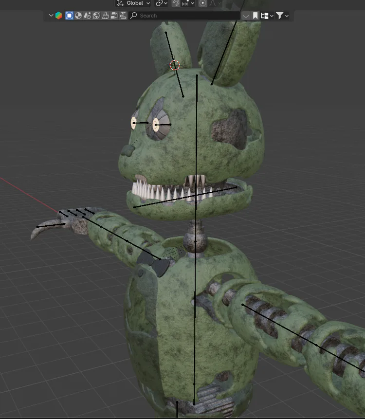This screenshot has width=365, height=419.
Task: Toggle the filter icon right of the brush
Action: [114, 16]
